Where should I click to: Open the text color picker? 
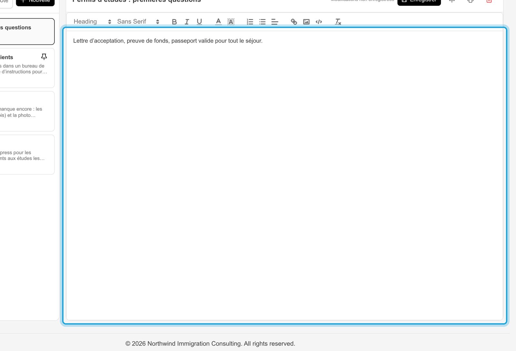coord(218,22)
